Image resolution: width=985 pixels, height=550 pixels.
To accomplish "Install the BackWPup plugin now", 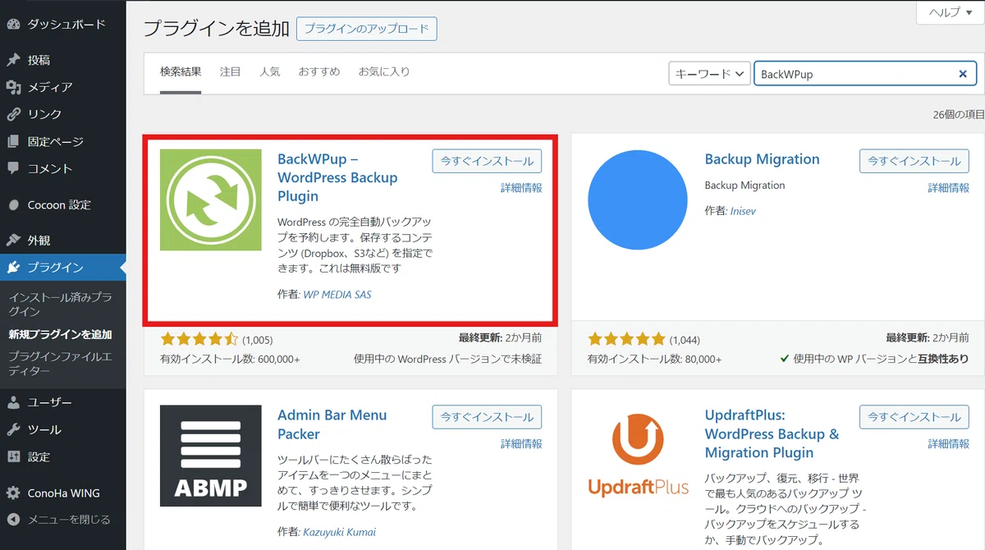I will [x=487, y=161].
